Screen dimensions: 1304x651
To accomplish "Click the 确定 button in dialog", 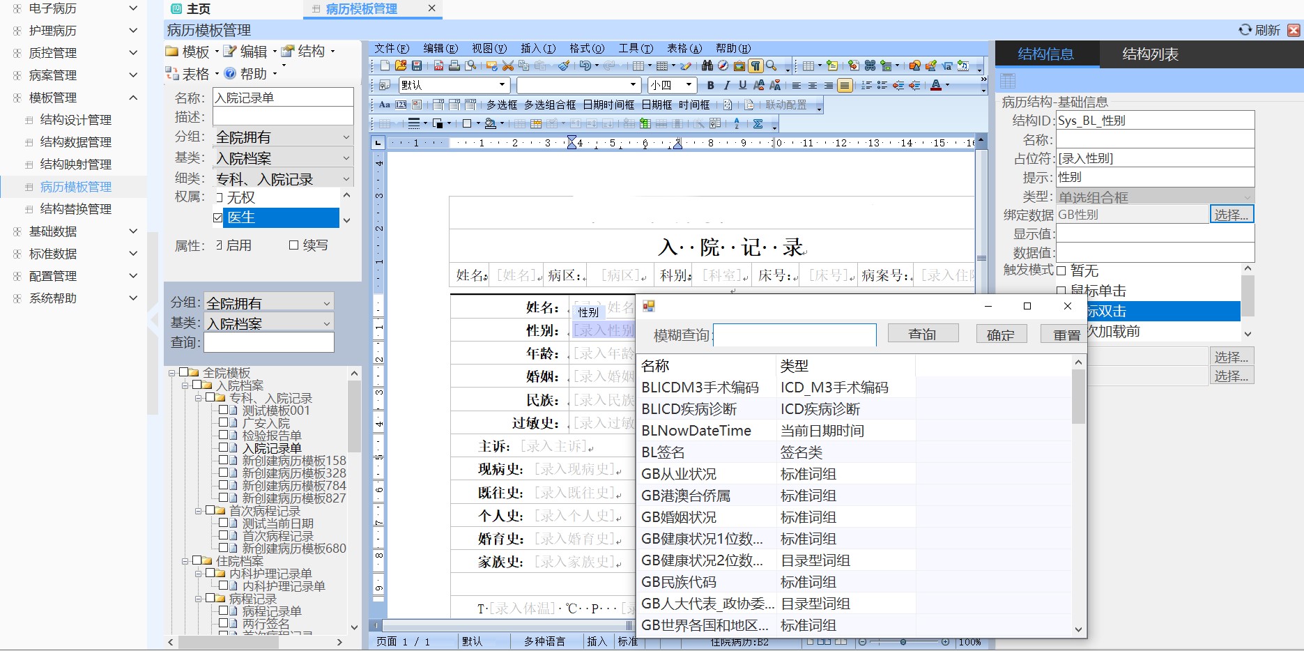I will pyautogui.click(x=1001, y=334).
